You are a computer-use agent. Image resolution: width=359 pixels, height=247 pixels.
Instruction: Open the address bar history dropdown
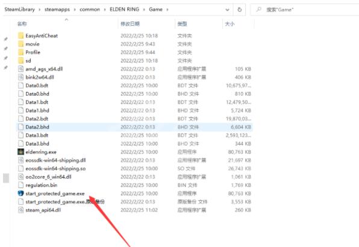tap(227, 10)
